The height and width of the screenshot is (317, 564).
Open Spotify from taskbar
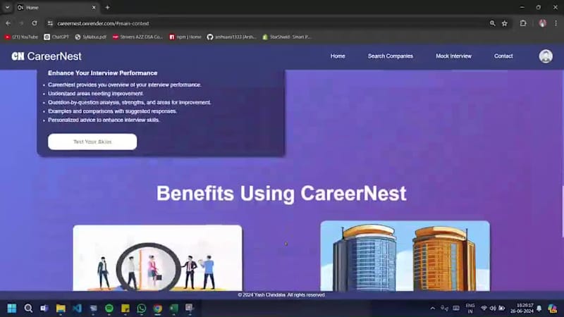109,308
